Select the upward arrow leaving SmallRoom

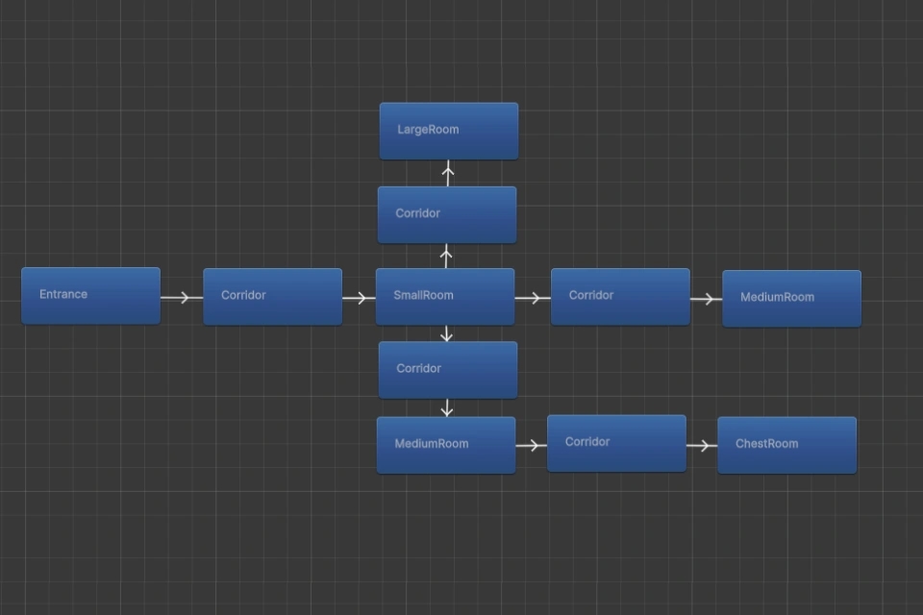pos(446,256)
